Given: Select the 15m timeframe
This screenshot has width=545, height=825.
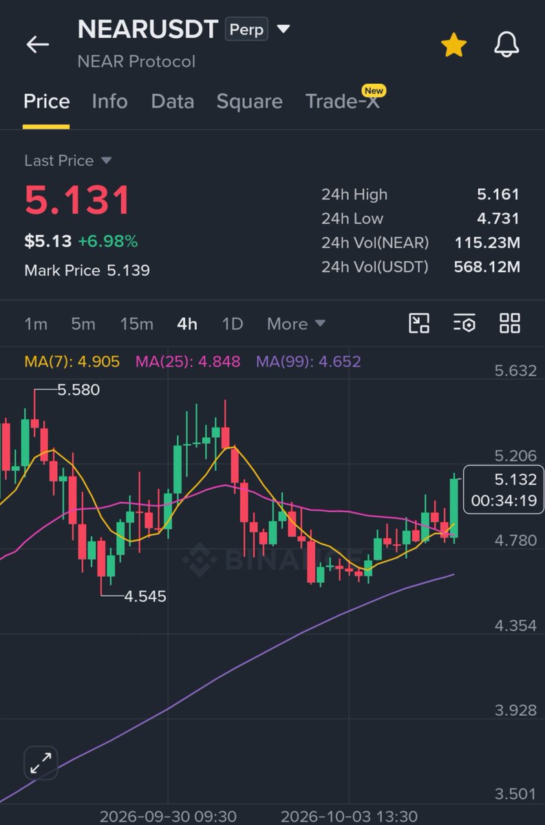Looking at the screenshot, I should click(136, 324).
